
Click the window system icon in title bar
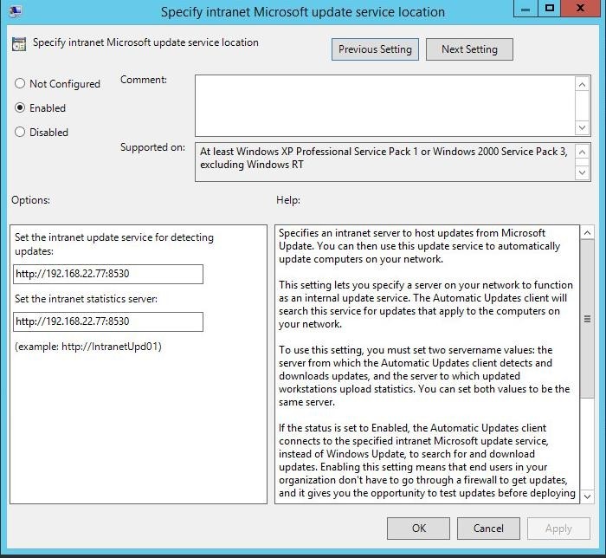(16, 11)
